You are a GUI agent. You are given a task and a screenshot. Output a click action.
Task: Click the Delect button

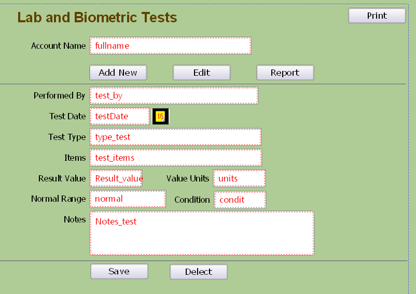199,272
